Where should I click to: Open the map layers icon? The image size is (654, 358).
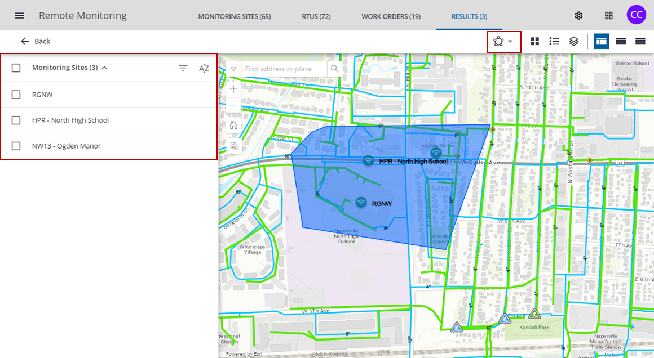573,41
